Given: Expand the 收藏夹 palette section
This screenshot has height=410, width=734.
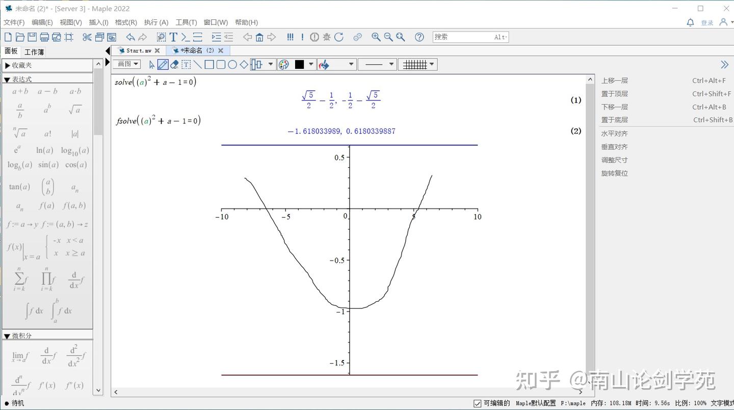Looking at the screenshot, I should point(7,65).
